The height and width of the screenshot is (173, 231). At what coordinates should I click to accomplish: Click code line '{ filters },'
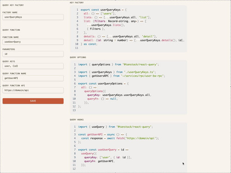click(96, 29)
